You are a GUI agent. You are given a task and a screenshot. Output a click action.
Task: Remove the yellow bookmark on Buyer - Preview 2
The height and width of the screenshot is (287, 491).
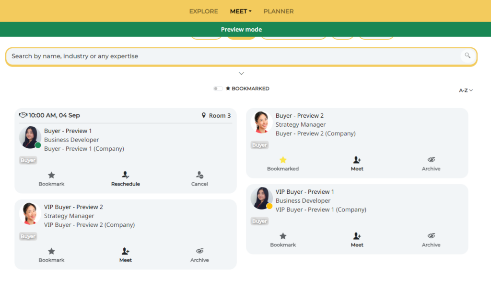283,160
